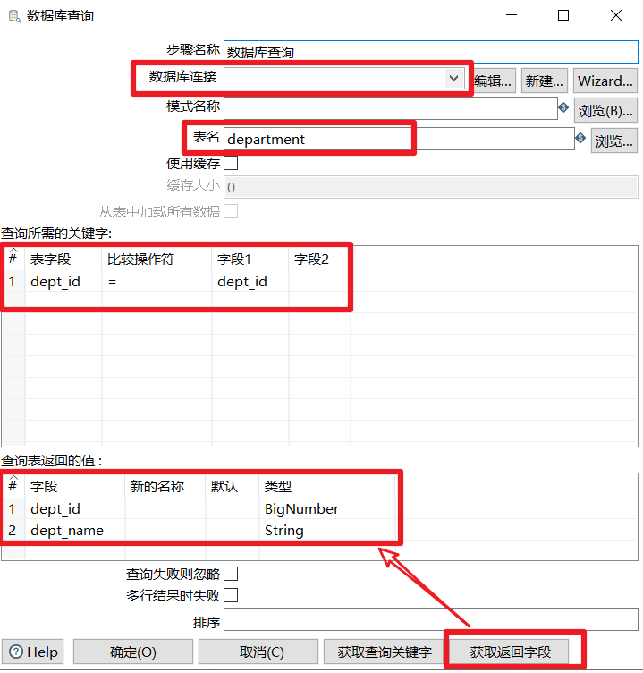Image resolution: width=643 pixels, height=673 pixels.
Task: Toggle 从表中加载所有数据 checkbox
Action: 231,211
